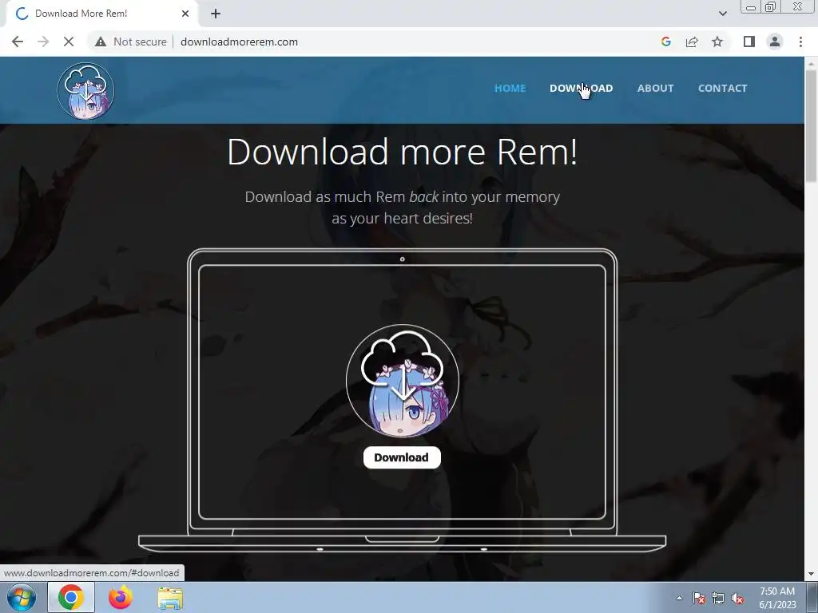Go back with browser back arrow
This screenshot has width=818, height=613.
[18, 42]
